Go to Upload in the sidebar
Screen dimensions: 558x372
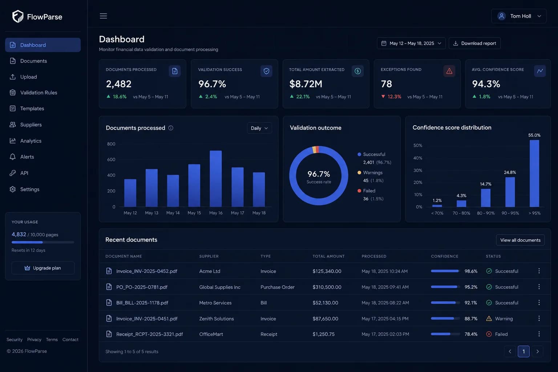pyautogui.click(x=43, y=77)
